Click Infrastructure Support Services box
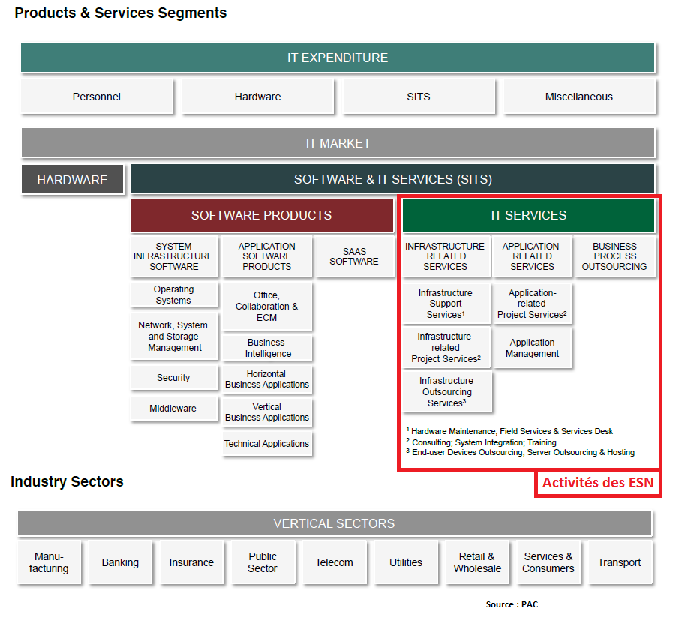673x617 pixels. [x=446, y=304]
